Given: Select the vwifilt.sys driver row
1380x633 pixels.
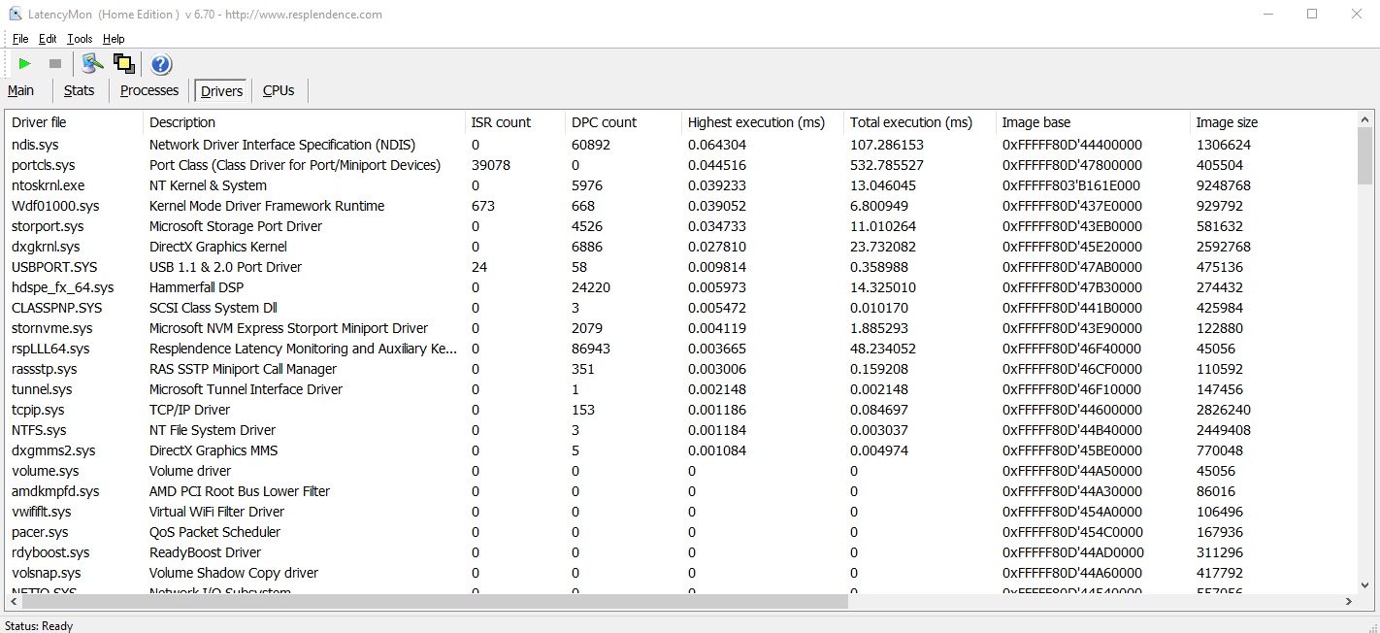Looking at the screenshot, I should click(x=680, y=512).
